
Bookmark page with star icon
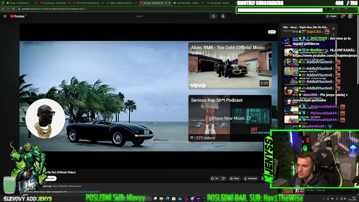click(326, 9)
